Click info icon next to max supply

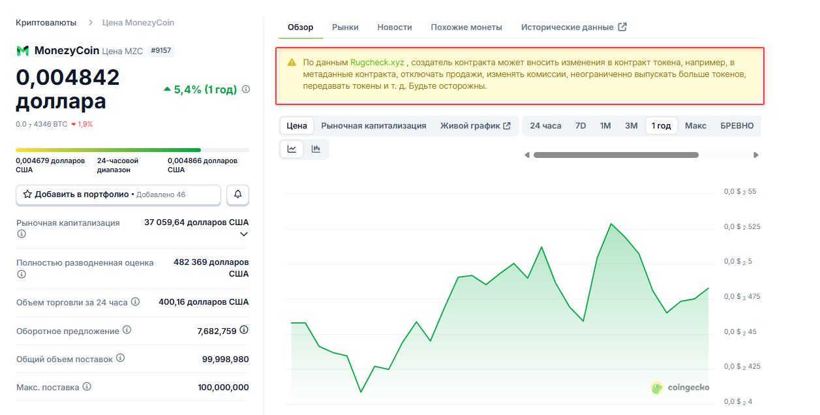point(87,386)
